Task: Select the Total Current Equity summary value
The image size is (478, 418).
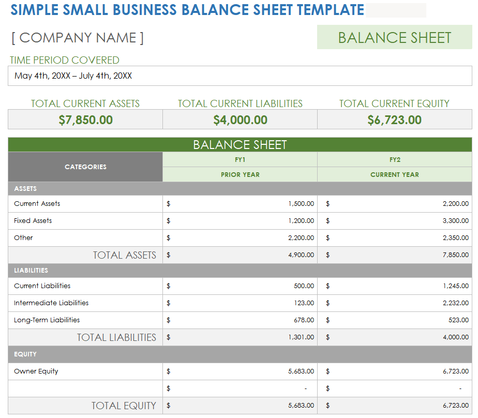Action: (394, 120)
